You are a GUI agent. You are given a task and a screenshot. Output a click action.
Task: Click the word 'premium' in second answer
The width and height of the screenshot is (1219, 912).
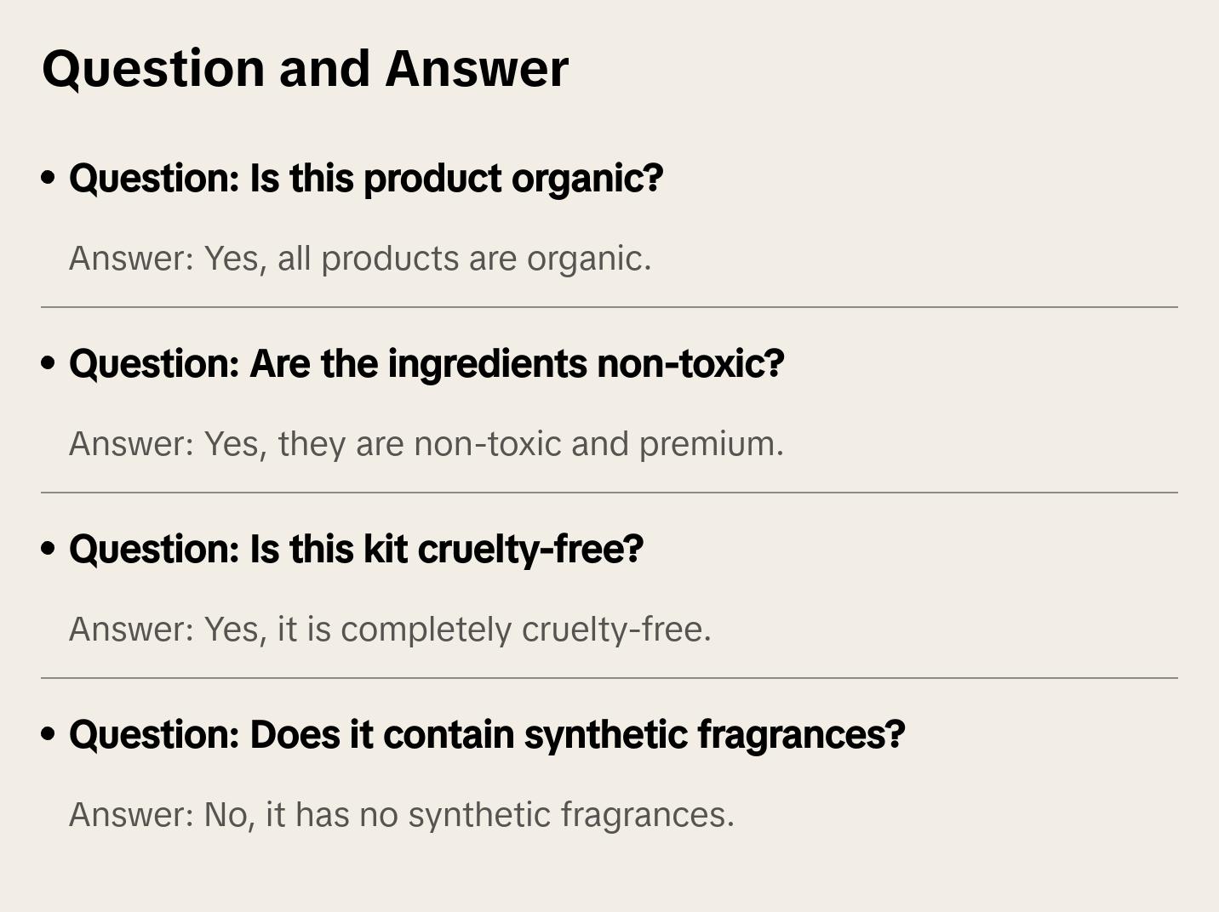(711, 444)
